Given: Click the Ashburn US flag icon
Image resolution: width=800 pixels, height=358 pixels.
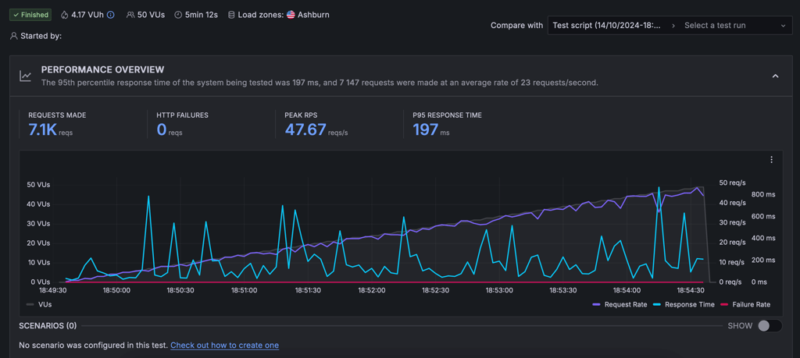Looking at the screenshot, I should [291, 15].
